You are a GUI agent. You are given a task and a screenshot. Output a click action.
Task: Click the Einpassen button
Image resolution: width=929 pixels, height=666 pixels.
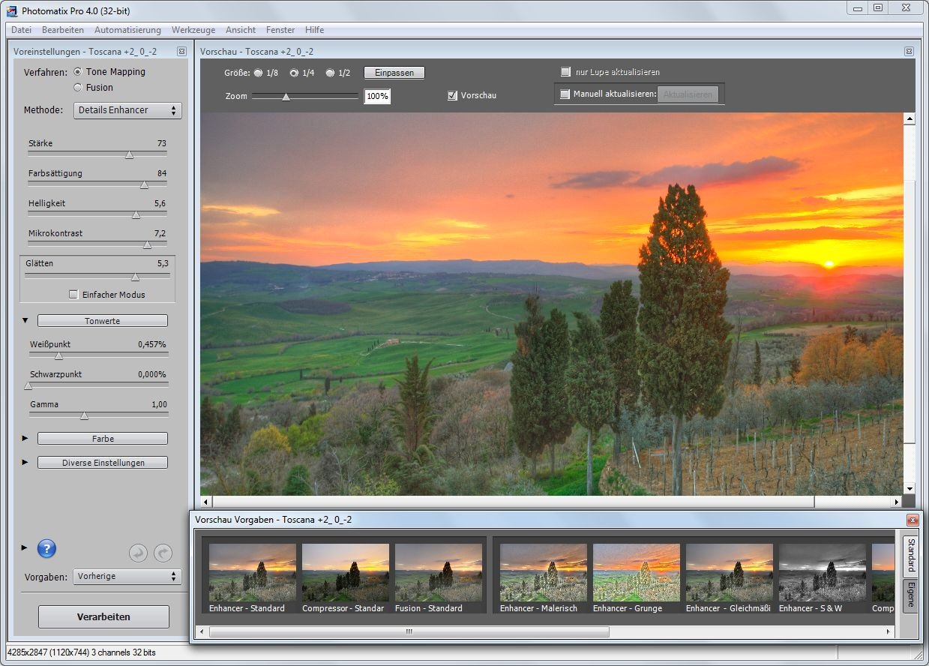point(394,73)
